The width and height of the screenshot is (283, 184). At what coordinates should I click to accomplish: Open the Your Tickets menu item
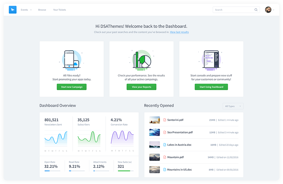59,10
